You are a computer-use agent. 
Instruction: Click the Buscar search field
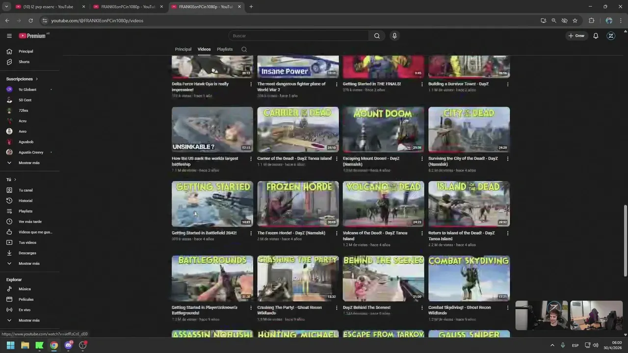(298, 36)
